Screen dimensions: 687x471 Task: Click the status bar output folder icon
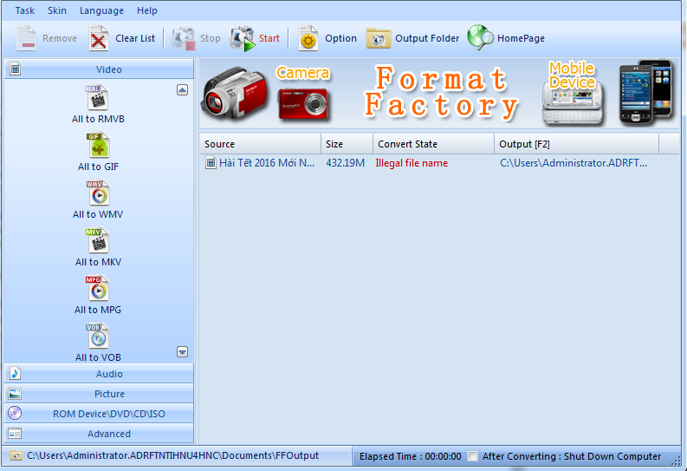point(16,455)
